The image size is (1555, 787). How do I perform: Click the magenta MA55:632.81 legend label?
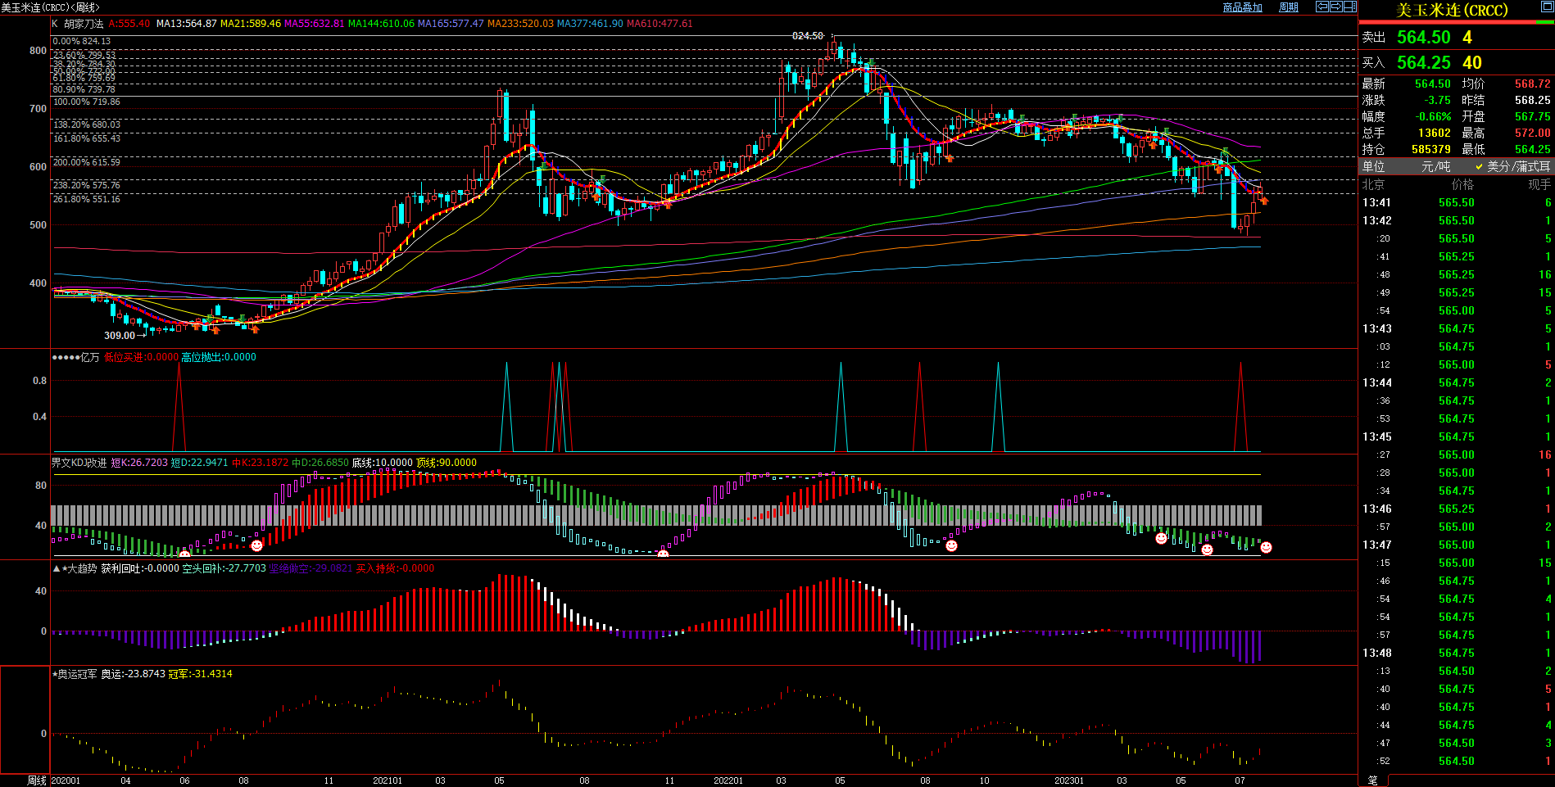[314, 24]
